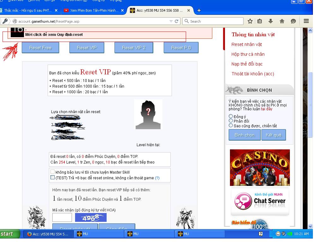This screenshot has height=242, width=323.
Task: Switch to the first MU taskbar window
Action: click(x=99, y=234)
